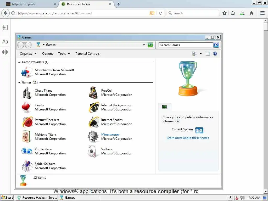The height and width of the screenshot is (201, 268).
Task: Click Options in the Games toolbar
Action: coord(48,54)
